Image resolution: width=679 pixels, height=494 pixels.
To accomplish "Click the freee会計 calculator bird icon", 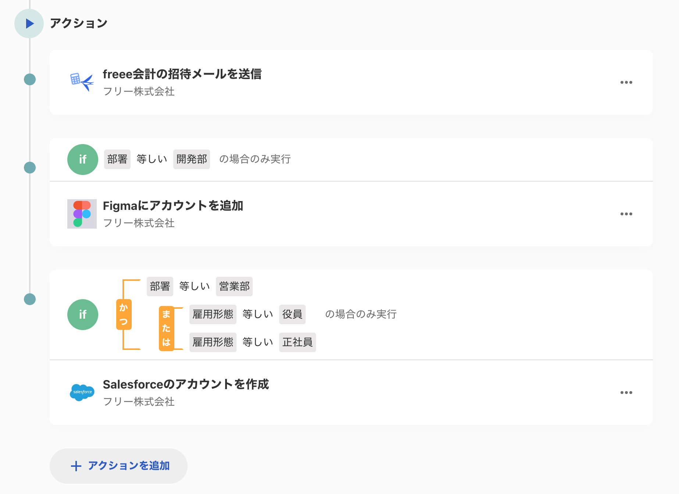I will click(x=82, y=82).
